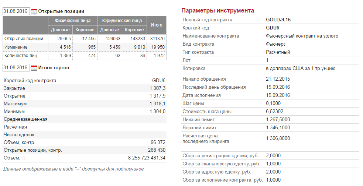Click Сбор за исполнение контракта label

[x=222, y=180]
